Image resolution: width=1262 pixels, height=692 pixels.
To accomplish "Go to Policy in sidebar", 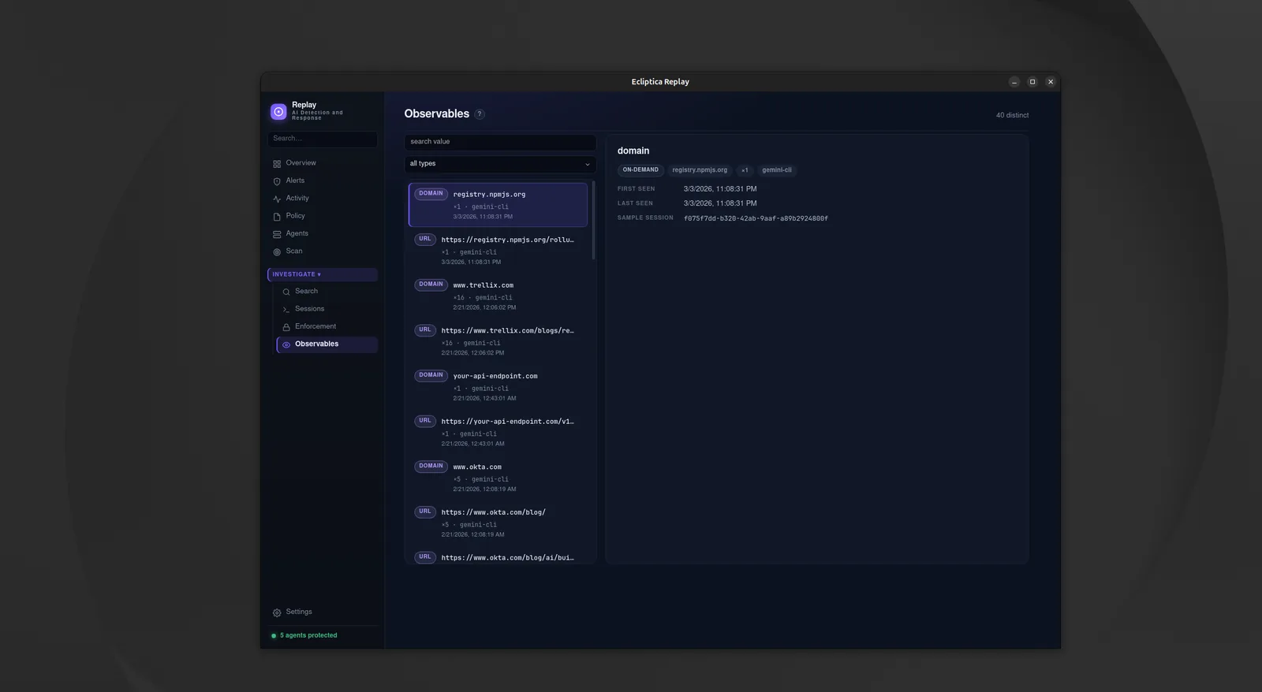I will click(x=295, y=216).
